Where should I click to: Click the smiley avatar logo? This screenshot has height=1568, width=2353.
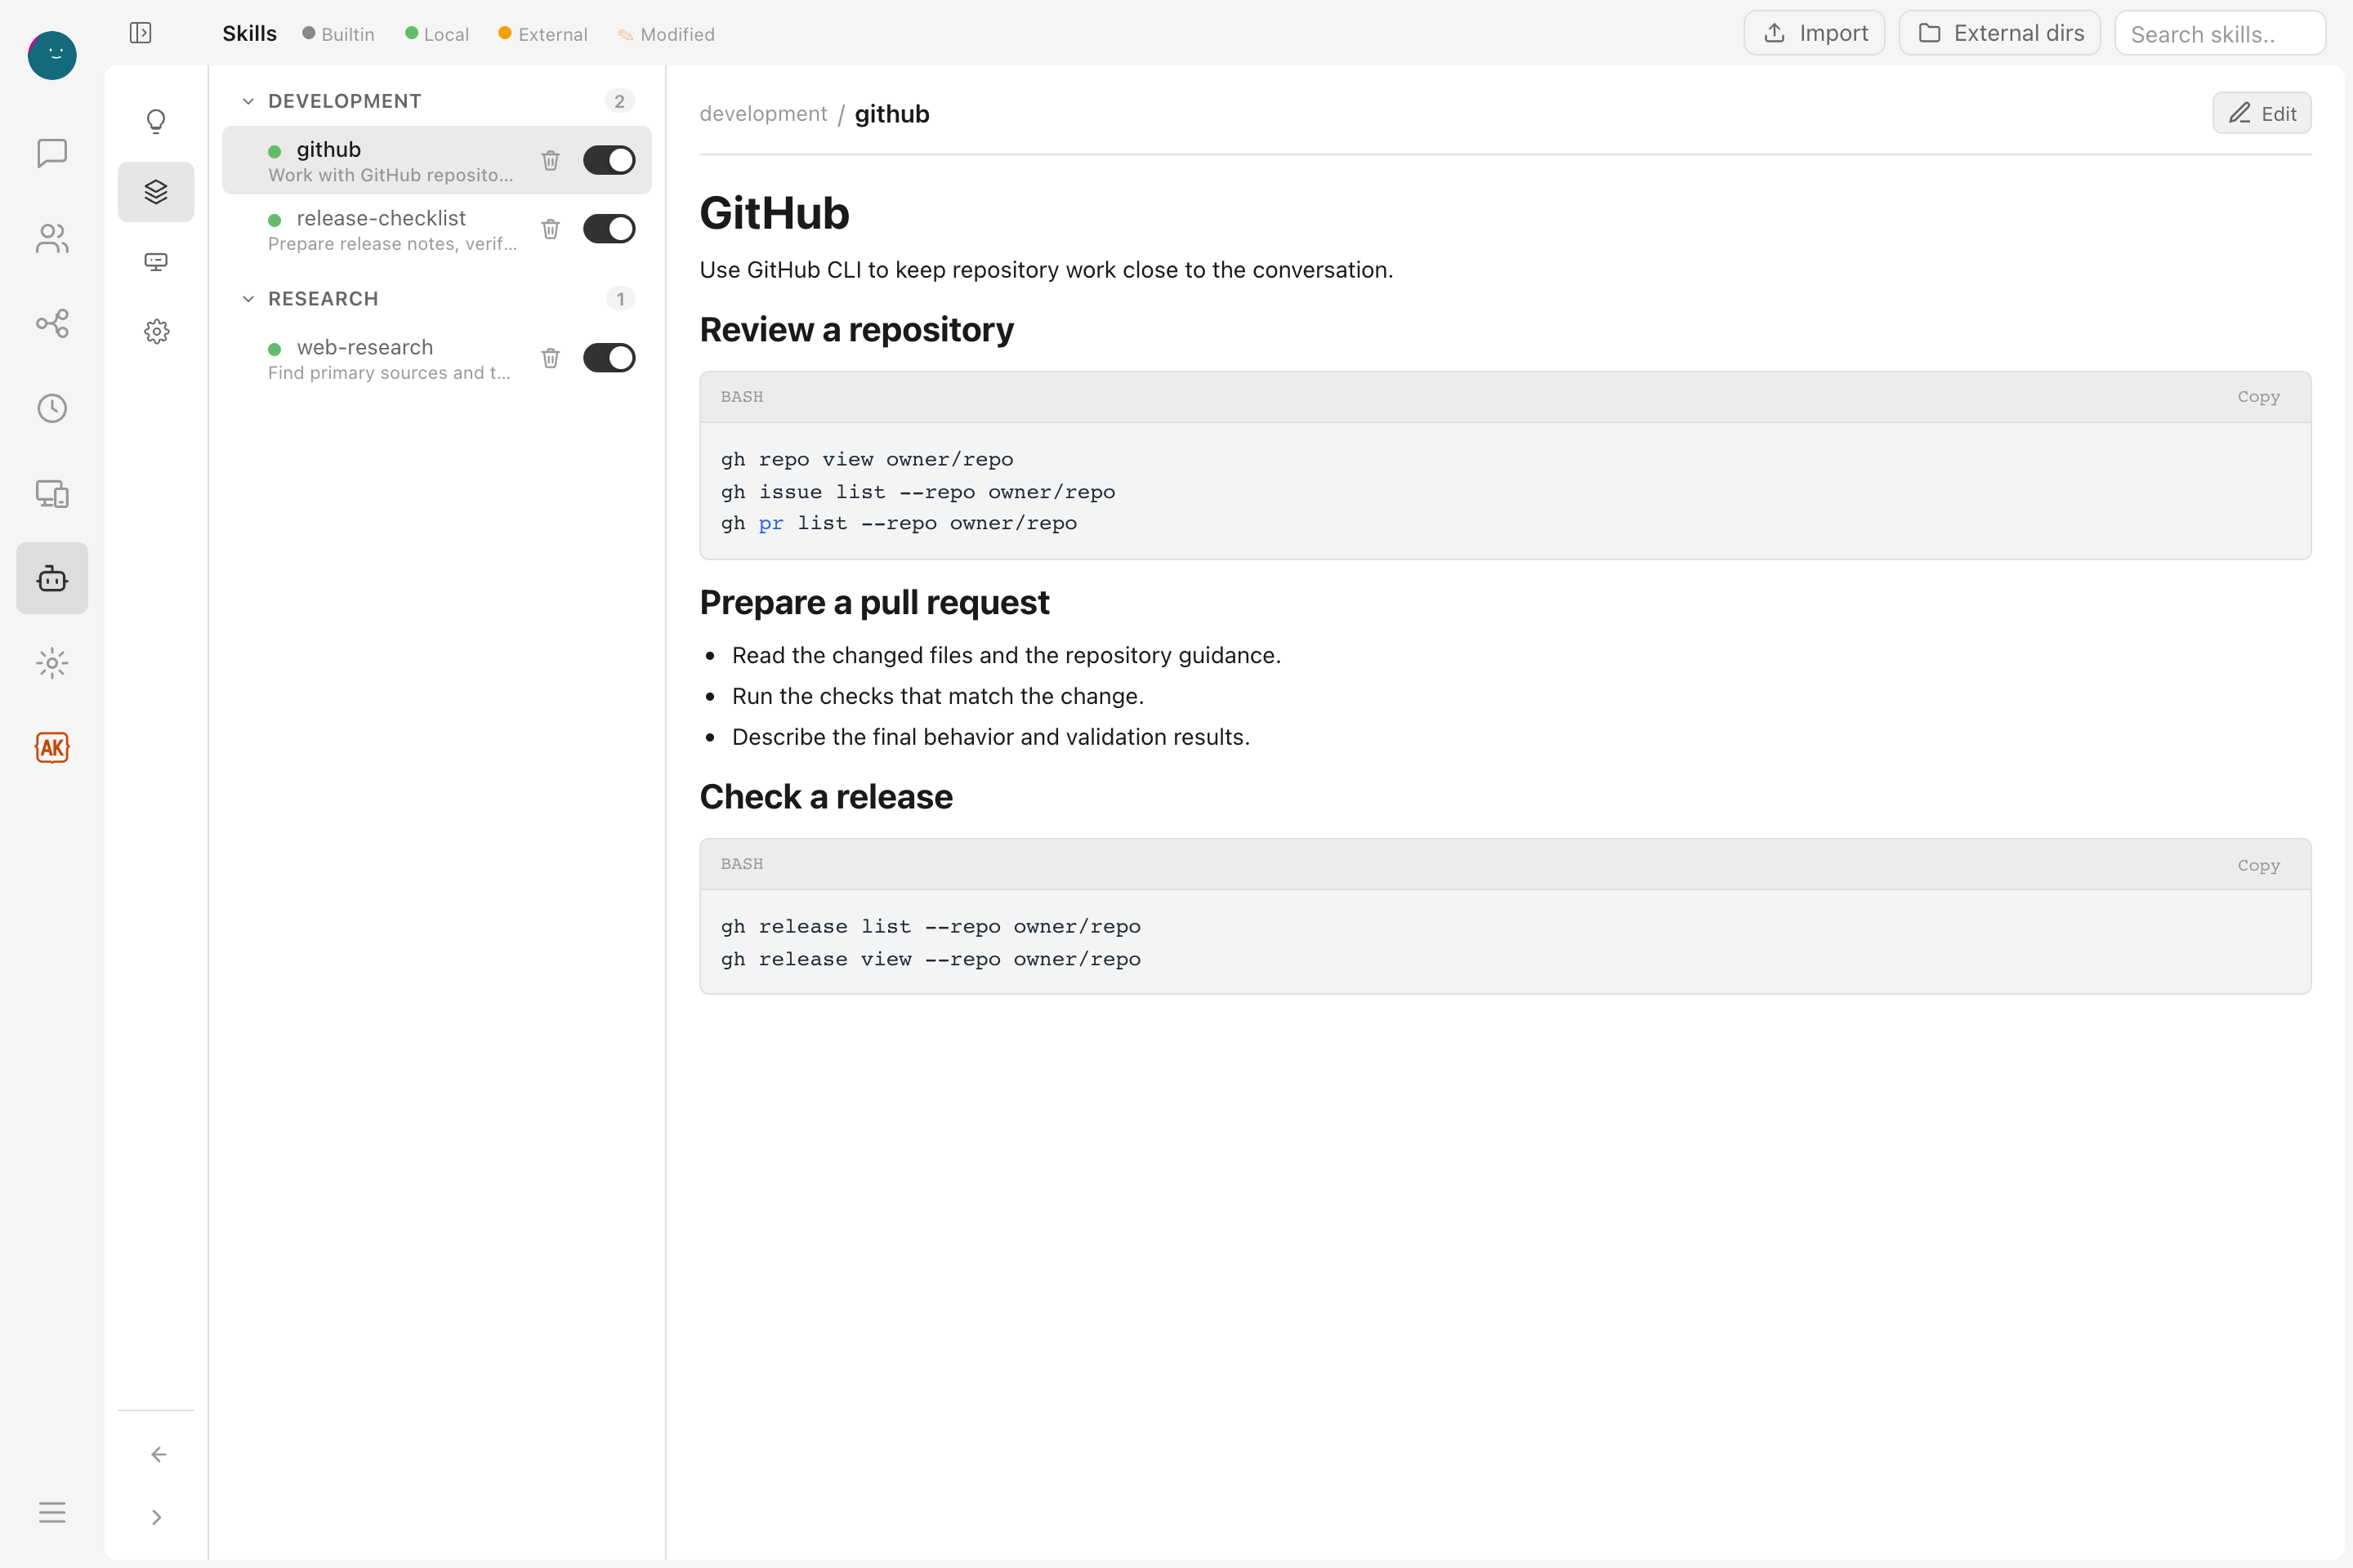[x=52, y=55]
